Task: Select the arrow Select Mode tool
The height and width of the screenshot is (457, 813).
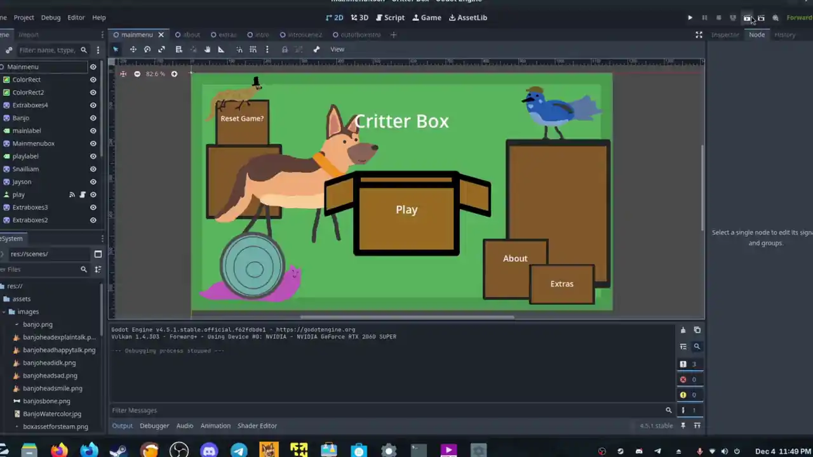Action: [x=116, y=50]
